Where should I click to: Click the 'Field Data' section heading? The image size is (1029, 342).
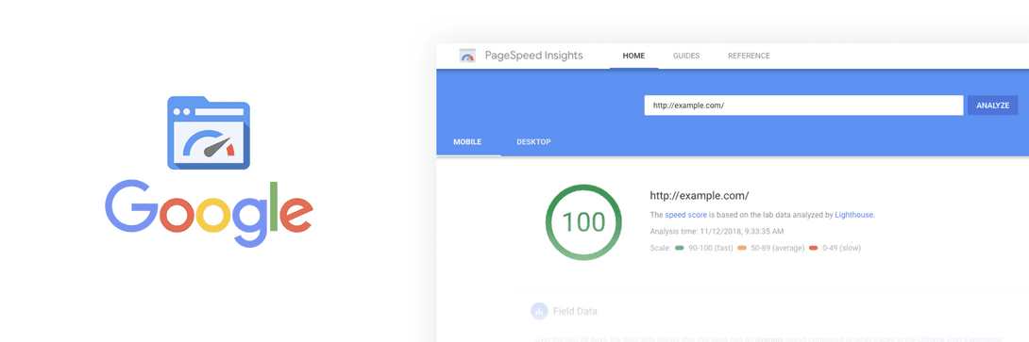[x=576, y=311]
